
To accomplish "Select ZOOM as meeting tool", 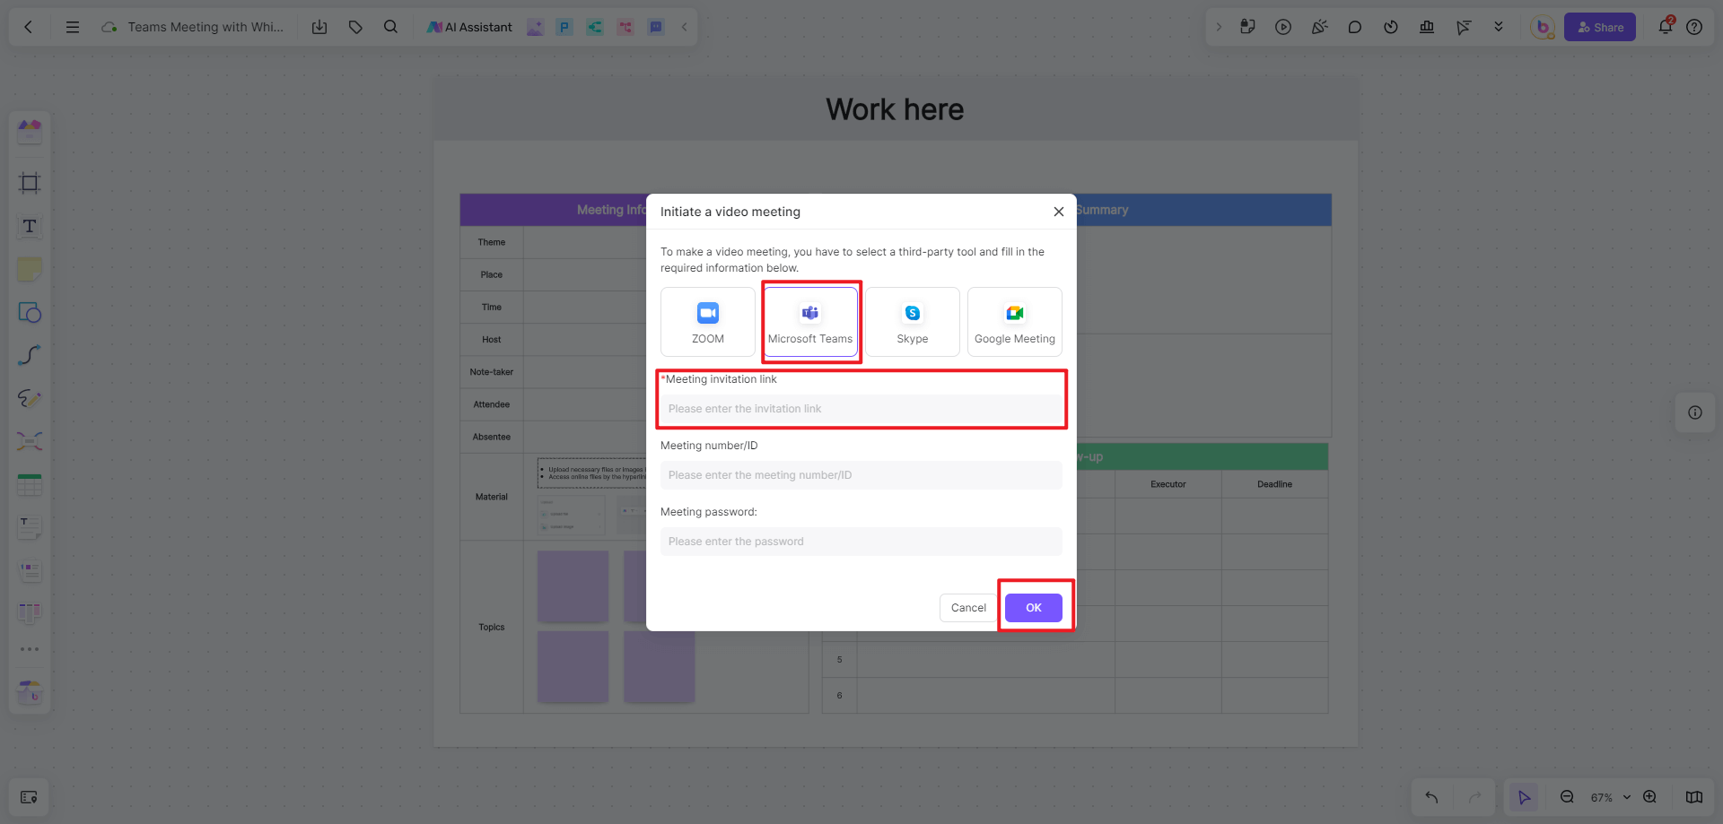I will (x=708, y=322).
